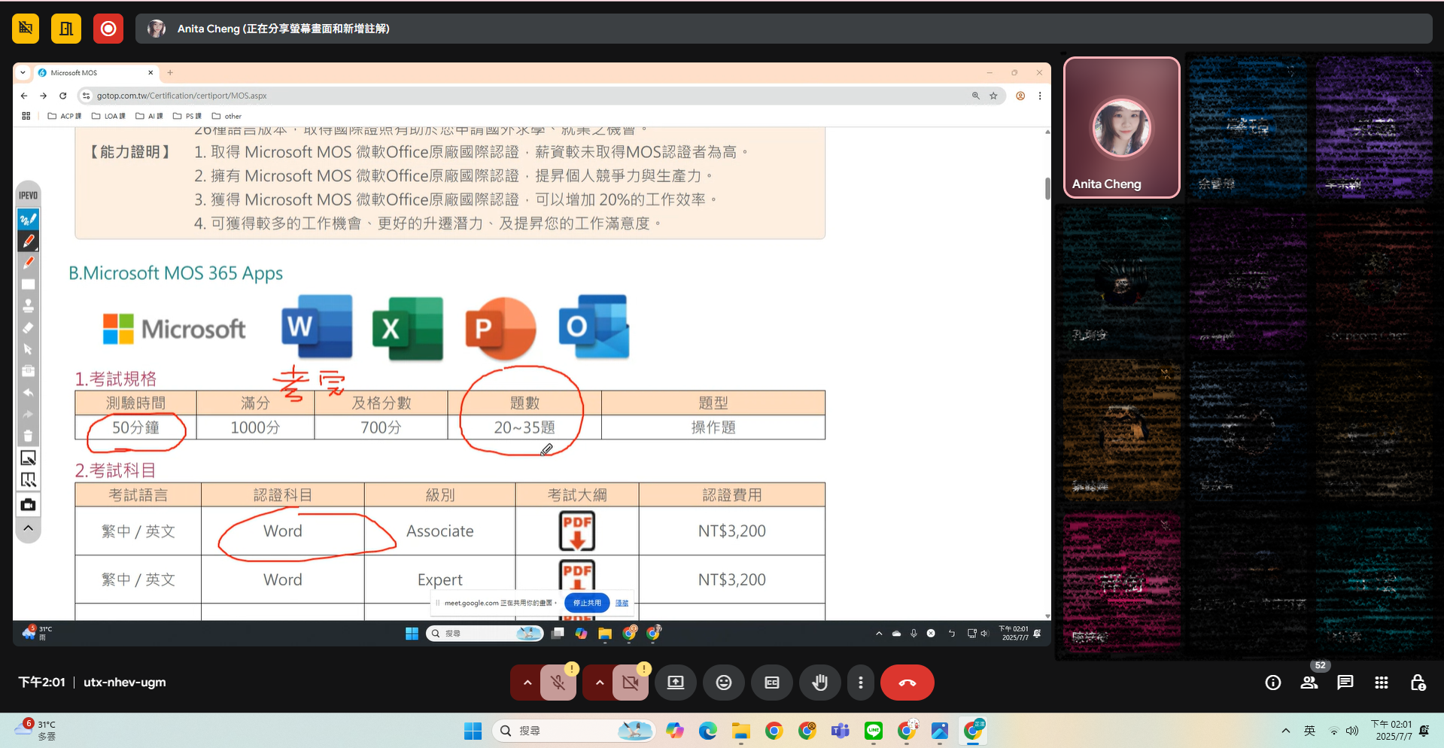
Task: Unmute the microphone
Action: pos(558,682)
